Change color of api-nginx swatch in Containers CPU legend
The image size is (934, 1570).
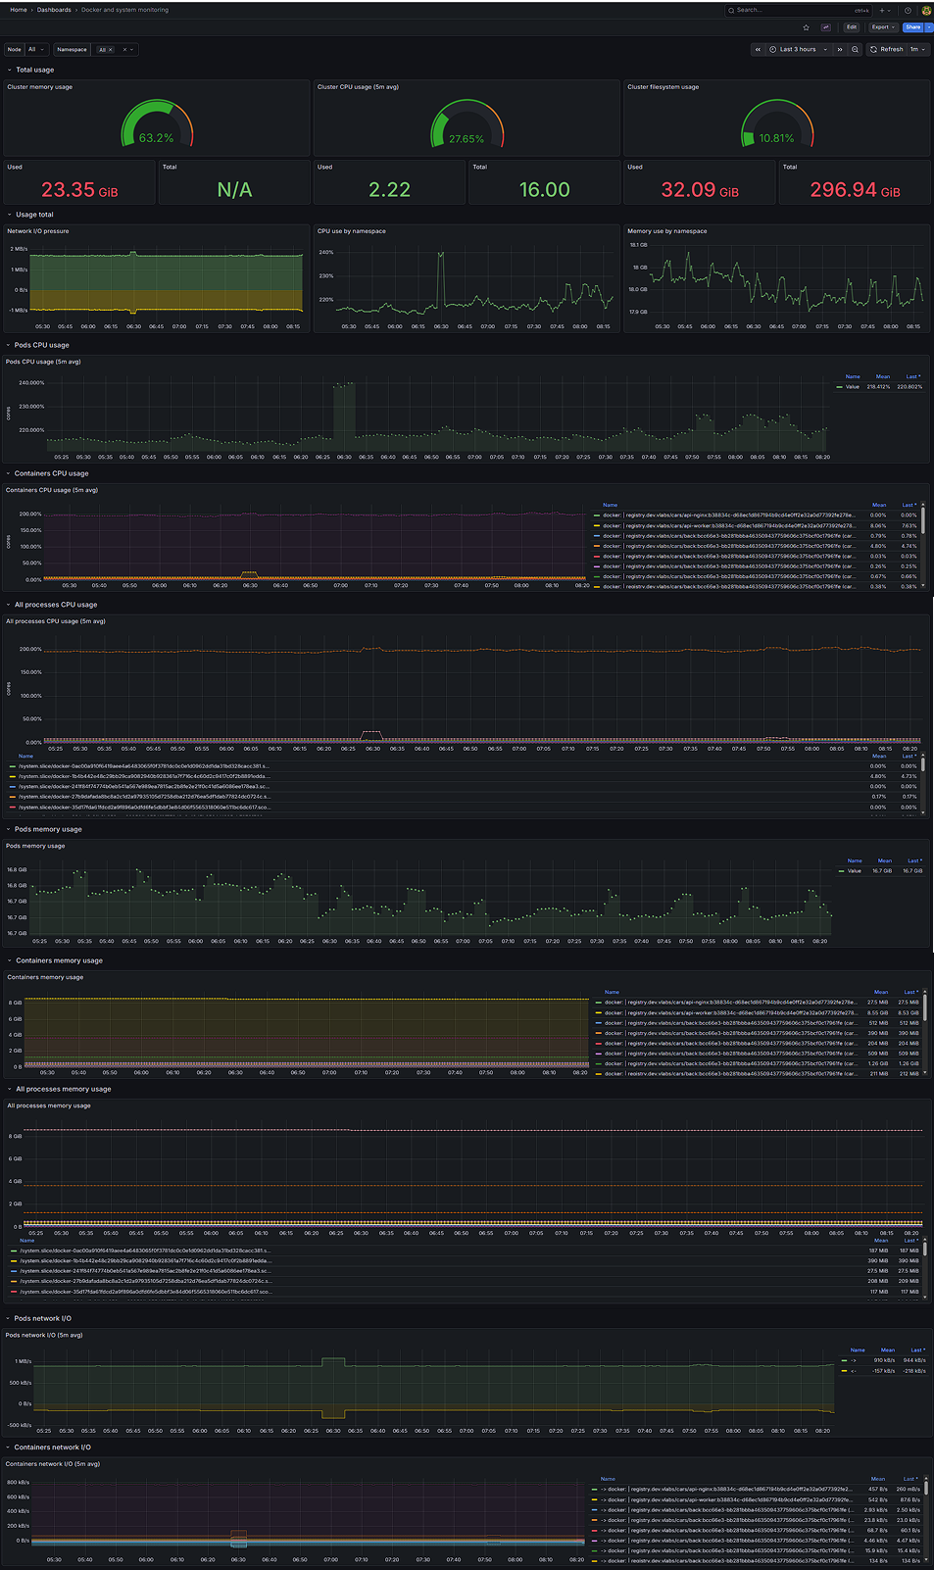(x=597, y=515)
